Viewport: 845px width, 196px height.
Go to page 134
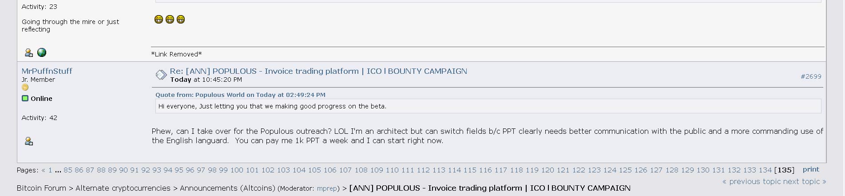[765, 170]
